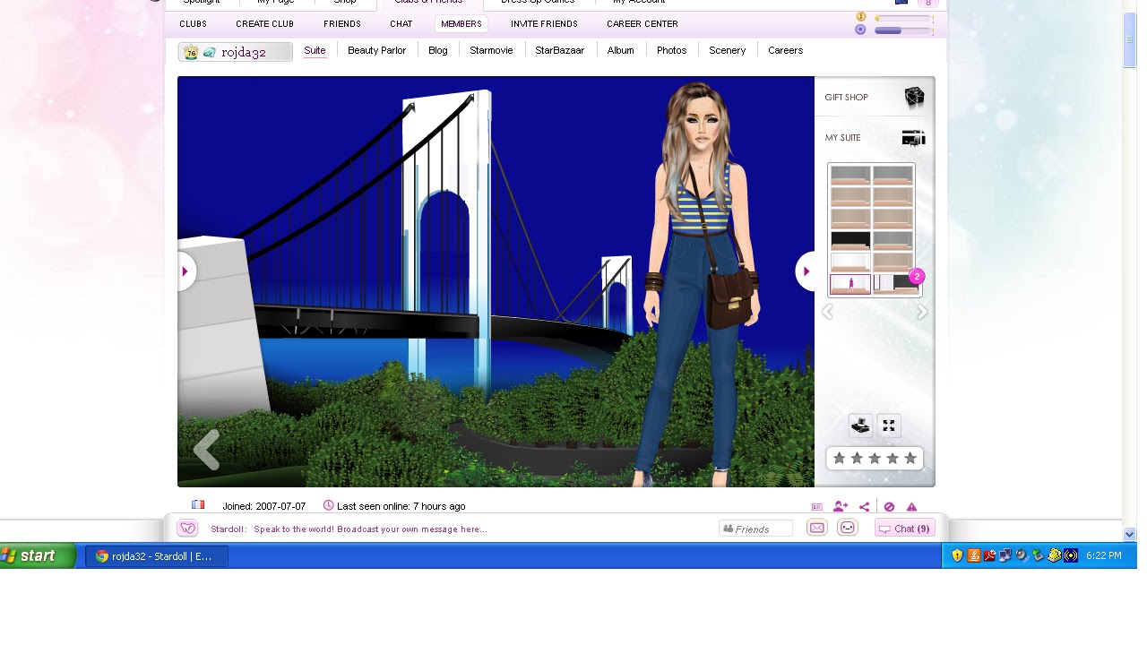Click the rojda32 username button
The image size is (1147, 645).
(236, 52)
